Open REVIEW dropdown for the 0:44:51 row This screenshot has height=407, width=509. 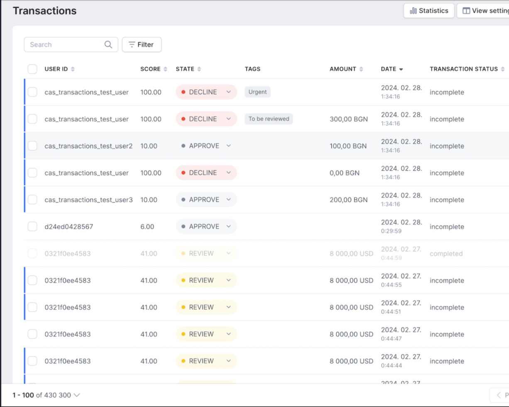(206, 307)
